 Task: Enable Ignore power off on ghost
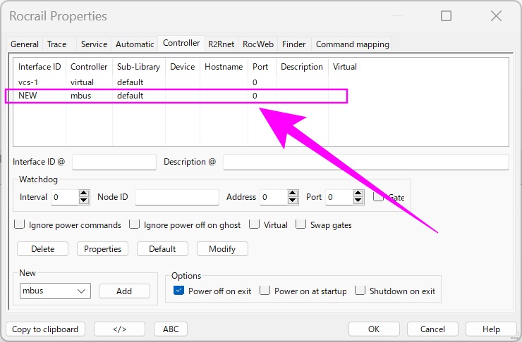coord(134,224)
